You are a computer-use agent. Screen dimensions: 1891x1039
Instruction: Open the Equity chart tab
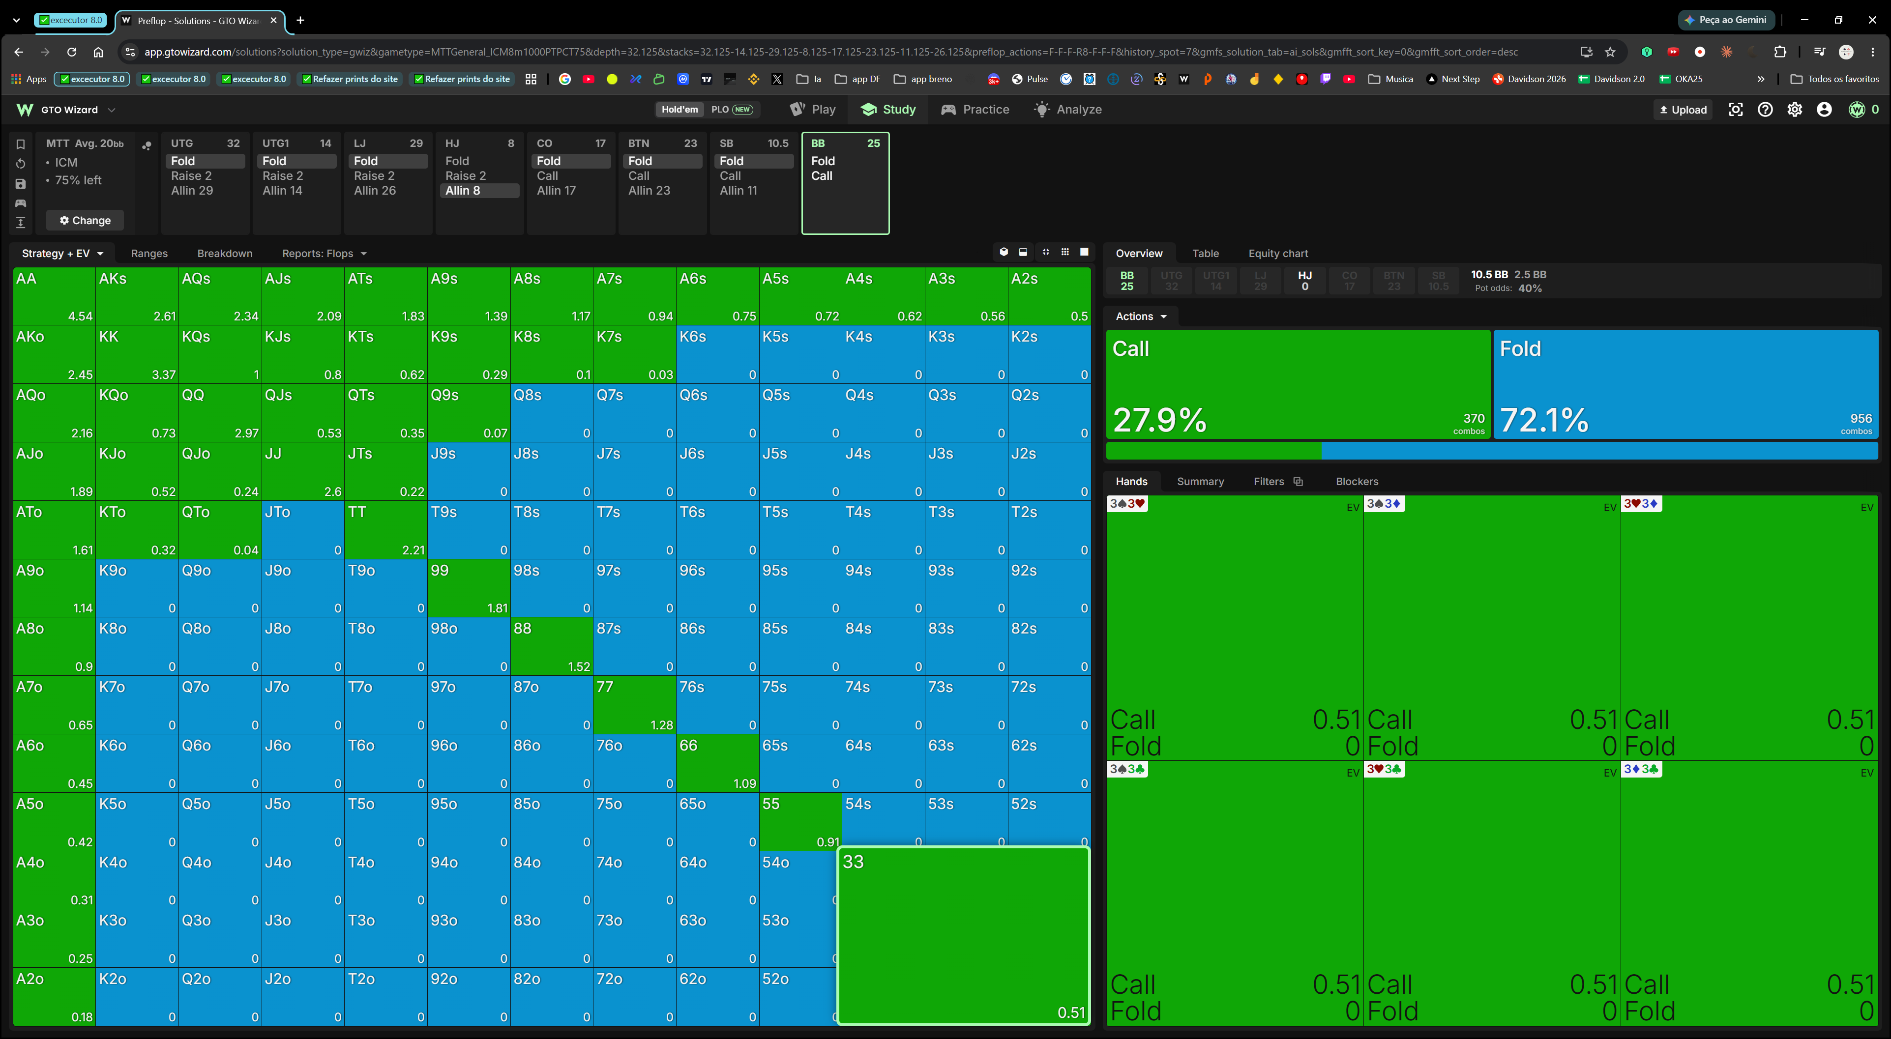[1278, 253]
